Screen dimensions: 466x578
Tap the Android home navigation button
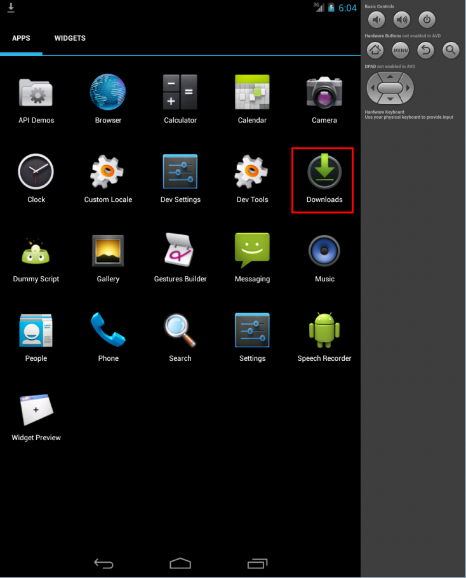180,563
